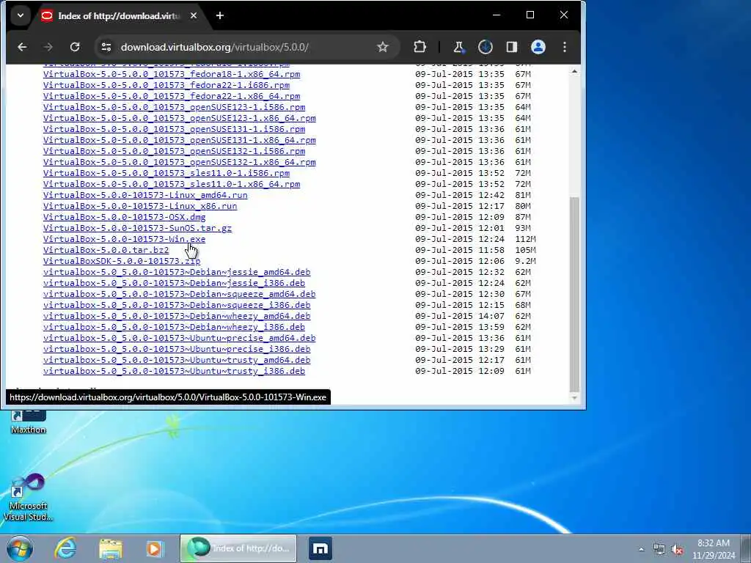751x563 pixels.
Task: Go back to the previous page
Action: (x=22, y=47)
